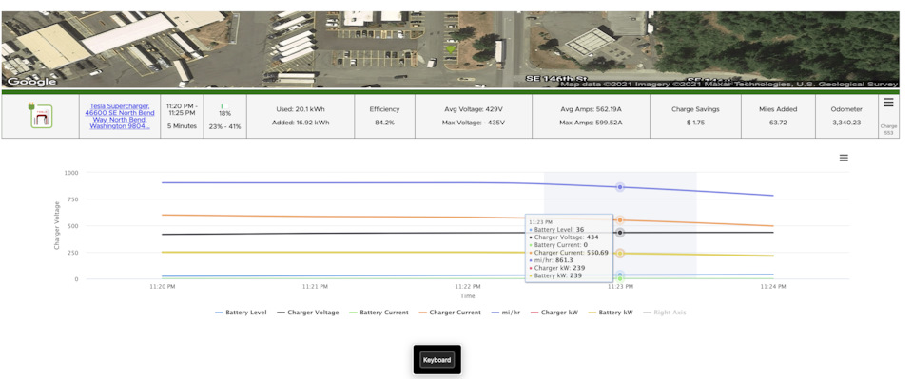913x379 pixels.
Task: Click the Efficiency 84.2% cell
Action: pyautogui.click(x=384, y=116)
